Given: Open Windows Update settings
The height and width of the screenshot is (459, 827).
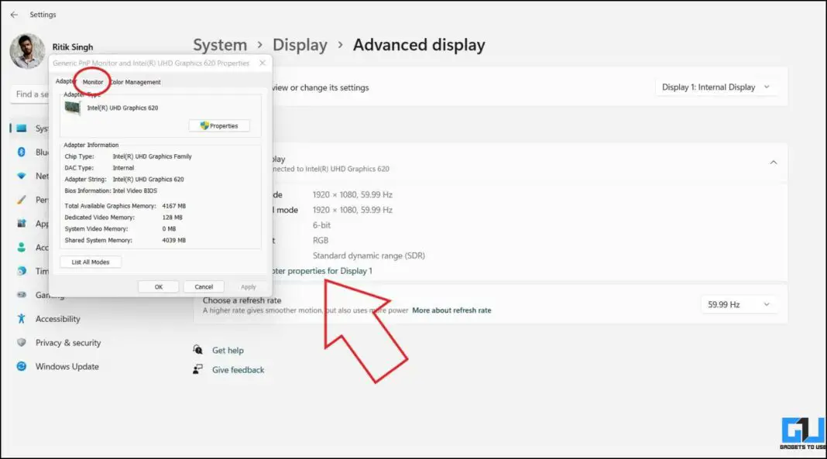Looking at the screenshot, I should click(66, 366).
